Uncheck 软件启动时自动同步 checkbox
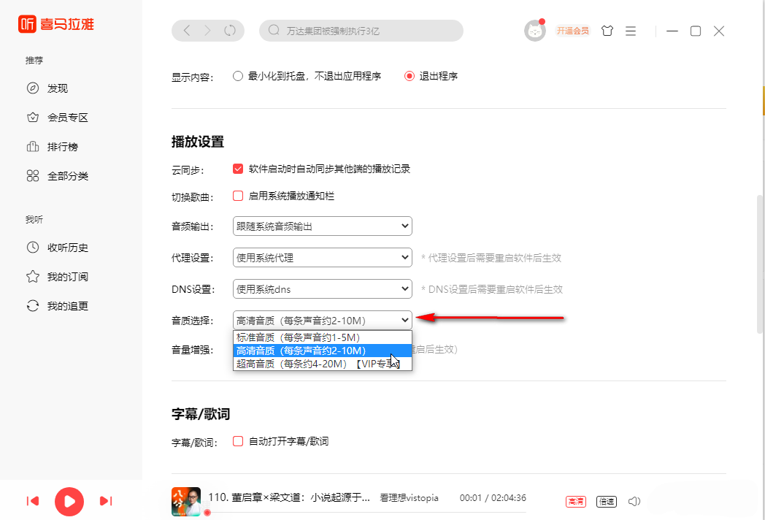 point(238,169)
